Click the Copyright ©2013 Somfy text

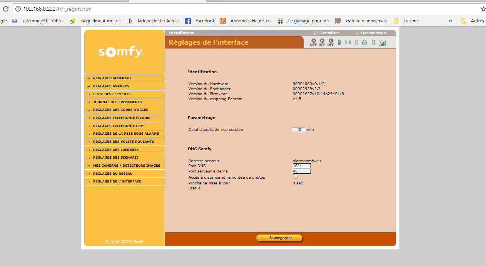pyautogui.click(x=124, y=242)
